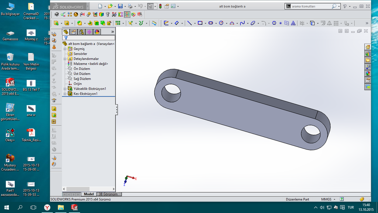Click the Spline sketch tool
This screenshot has width=378, height=213.
click(242, 23)
